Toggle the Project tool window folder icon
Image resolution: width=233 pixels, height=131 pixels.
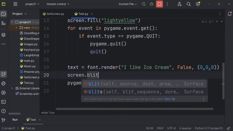click(x=3, y=14)
